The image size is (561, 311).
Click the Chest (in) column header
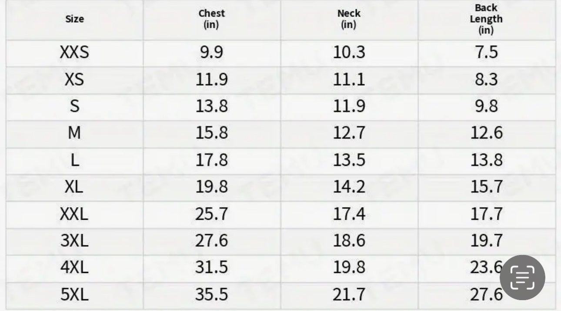point(211,19)
